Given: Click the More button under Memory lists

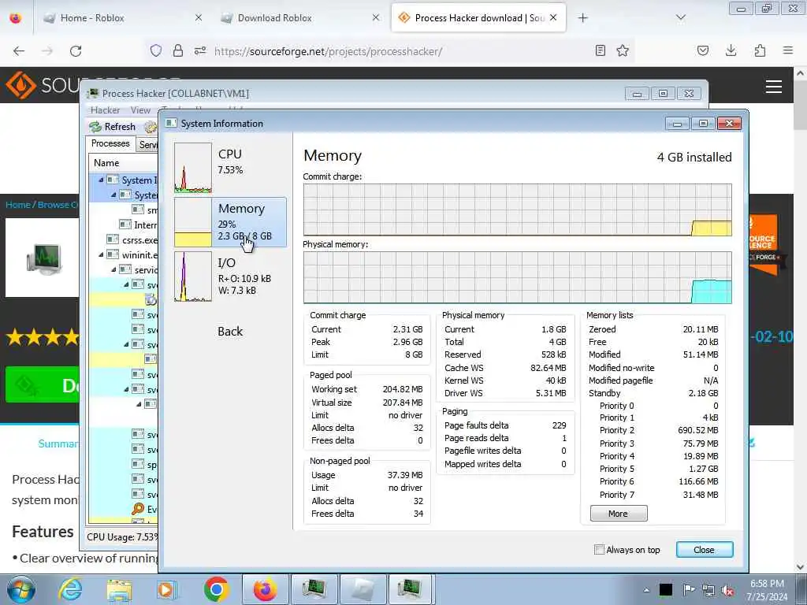Looking at the screenshot, I should pos(619,514).
